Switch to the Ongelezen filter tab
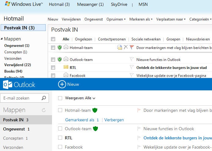Image resolution: width=212 pixels, height=151 pixels. click(x=84, y=39)
